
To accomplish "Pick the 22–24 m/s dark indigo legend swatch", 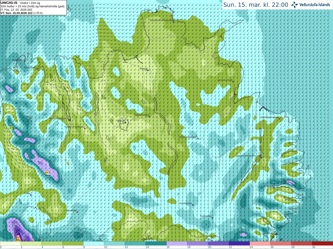I will coord(239,244).
